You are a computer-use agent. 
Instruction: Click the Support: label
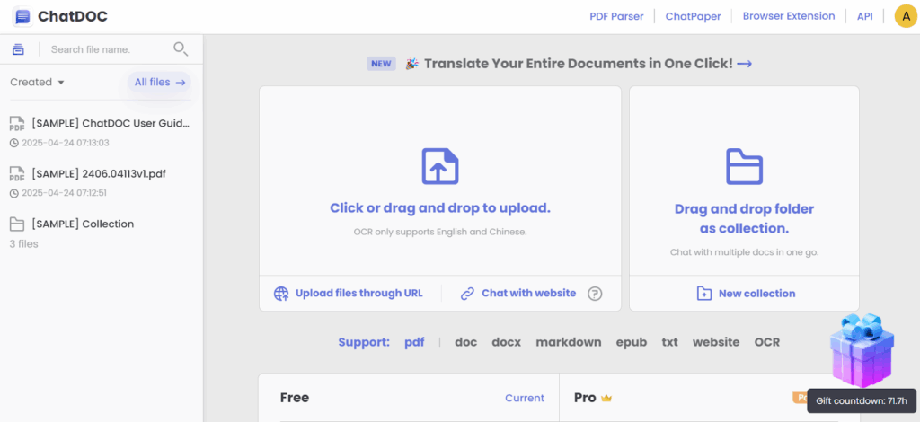[x=364, y=342]
